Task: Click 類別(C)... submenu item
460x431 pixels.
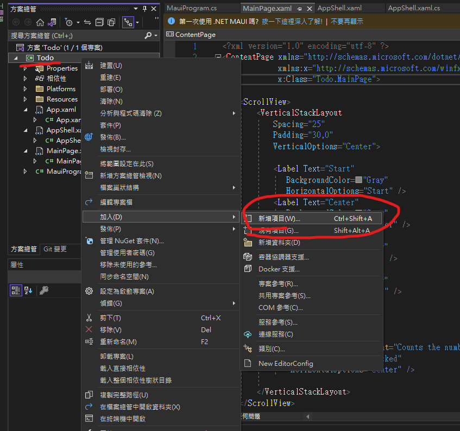Action: pyautogui.click(x=312, y=349)
